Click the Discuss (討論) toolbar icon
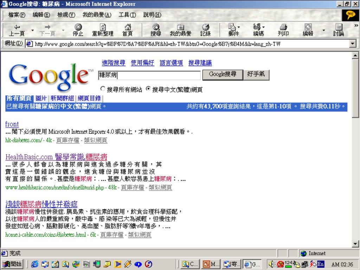The height and width of the screenshot is (270, 360). coord(339,30)
